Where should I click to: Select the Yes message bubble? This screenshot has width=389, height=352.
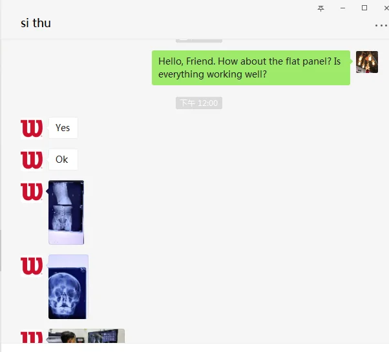pos(63,128)
